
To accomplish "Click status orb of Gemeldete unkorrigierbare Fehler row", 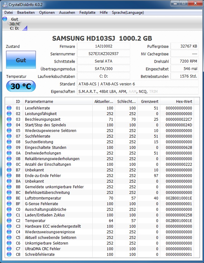I will pos(9,187).
